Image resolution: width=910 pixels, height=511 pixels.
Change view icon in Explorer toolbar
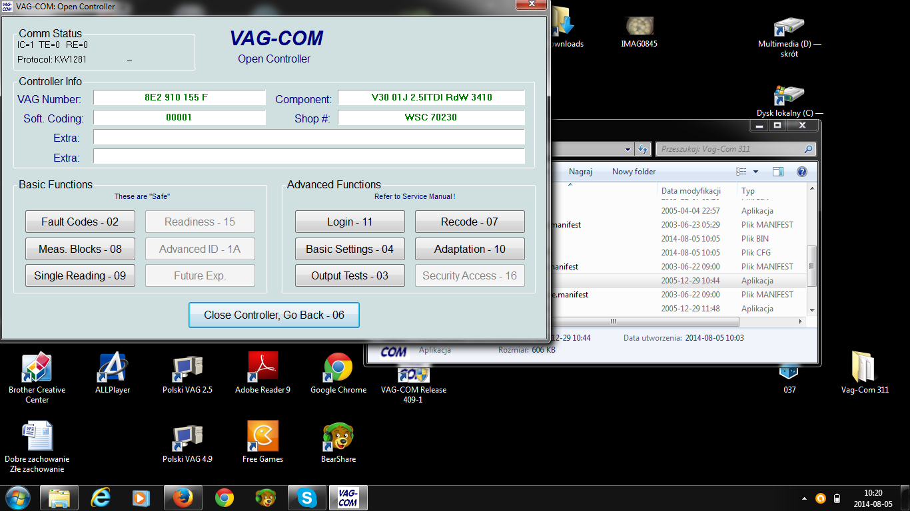741,172
